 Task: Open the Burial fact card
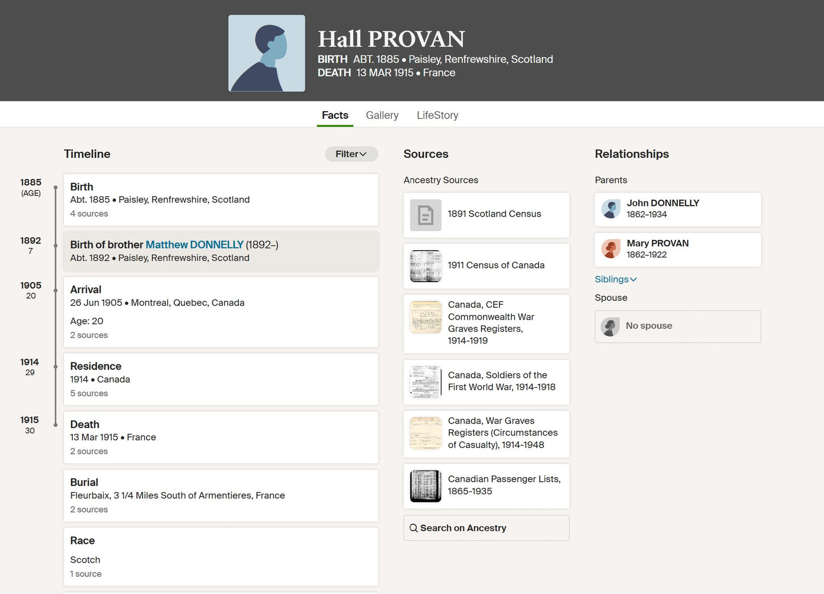pos(221,495)
